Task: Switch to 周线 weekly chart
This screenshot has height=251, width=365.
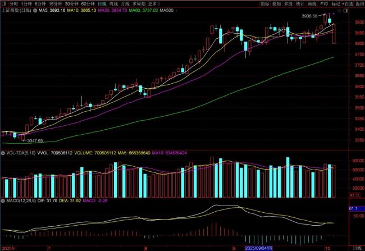Action: [115, 3]
